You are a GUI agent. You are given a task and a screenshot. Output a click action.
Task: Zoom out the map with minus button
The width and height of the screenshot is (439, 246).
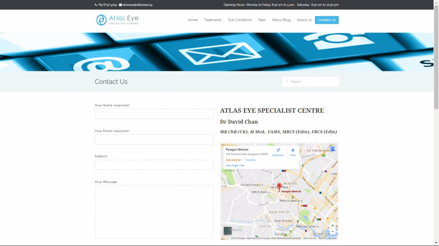pyautogui.click(x=332, y=231)
